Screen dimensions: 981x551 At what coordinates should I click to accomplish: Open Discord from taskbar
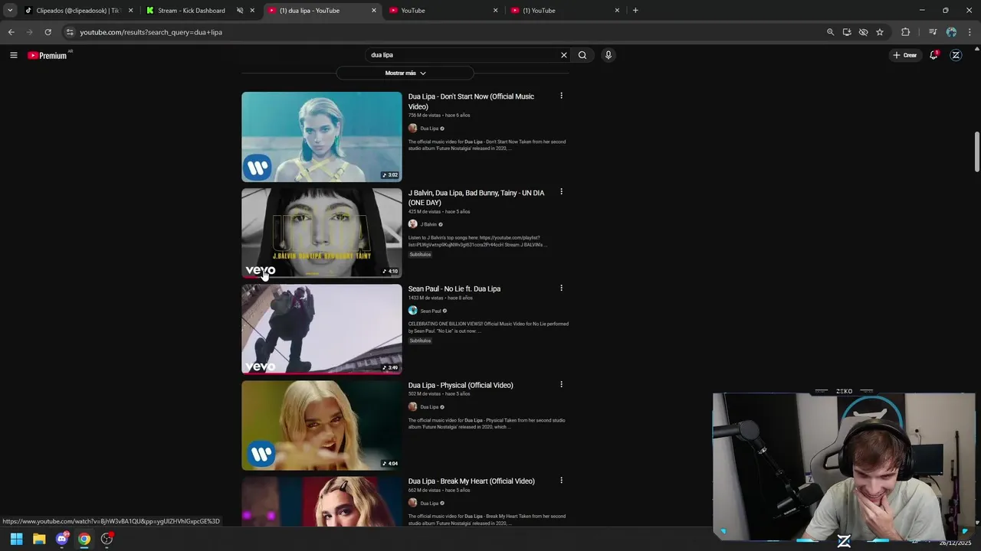point(62,539)
